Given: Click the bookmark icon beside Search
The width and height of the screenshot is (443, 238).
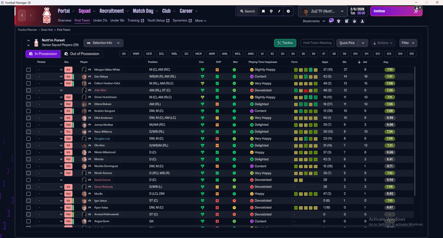Looking at the screenshot, I should point(263,11).
